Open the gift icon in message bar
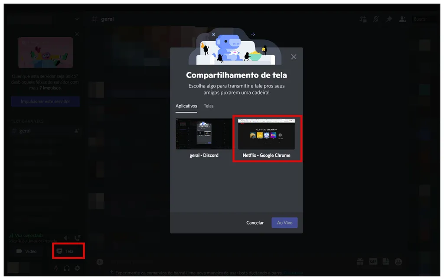Screen dimensions: 444x280 pyautogui.click(x=360, y=262)
